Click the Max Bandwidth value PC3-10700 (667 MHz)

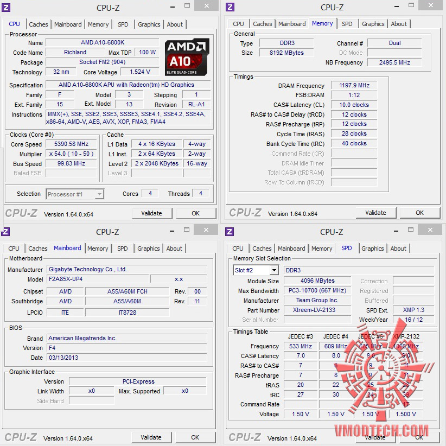317,290
